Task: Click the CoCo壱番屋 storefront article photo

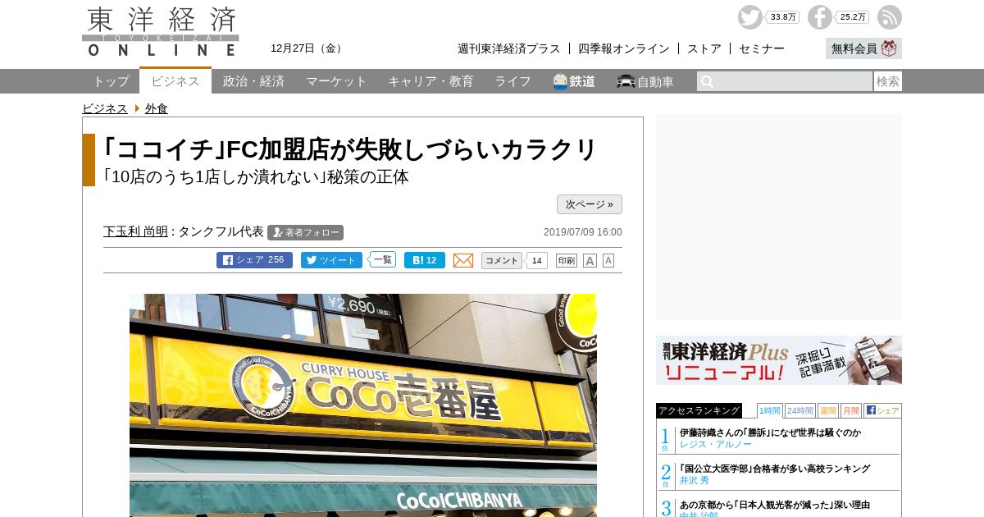Action: pos(363,405)
